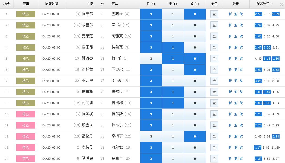Toggle loss (0) for 沙托鲁 vs 尼奥尔
The image size is (285, 163).
coord(195,70)
